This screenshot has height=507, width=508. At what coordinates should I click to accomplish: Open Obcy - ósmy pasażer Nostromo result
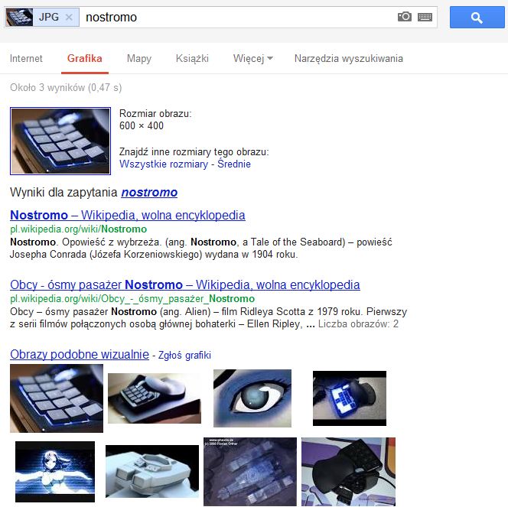click(185, 284)
